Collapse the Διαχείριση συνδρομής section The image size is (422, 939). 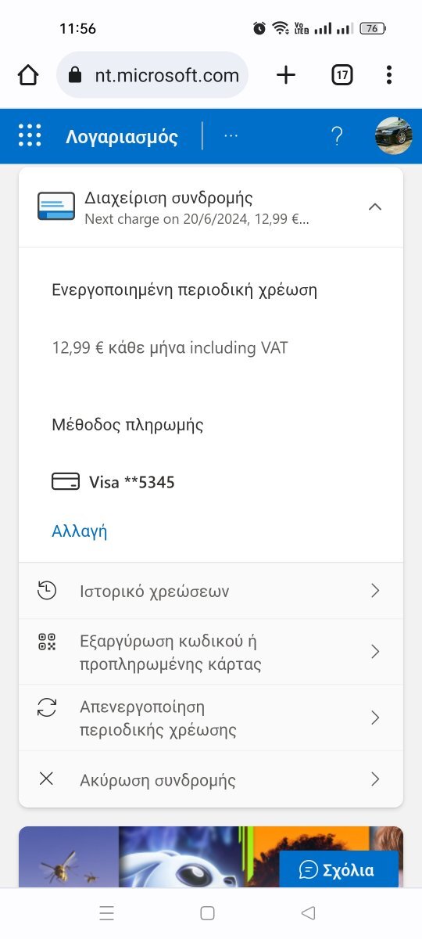coord(375,207)
